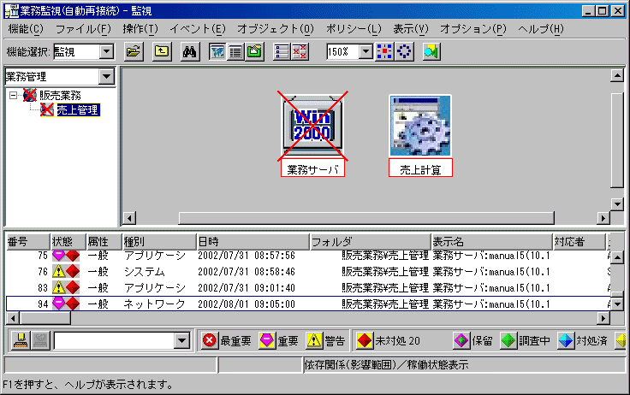Select event row number 75
The width and height of the screenshot is (630, 395).
[x=308, y=256]
